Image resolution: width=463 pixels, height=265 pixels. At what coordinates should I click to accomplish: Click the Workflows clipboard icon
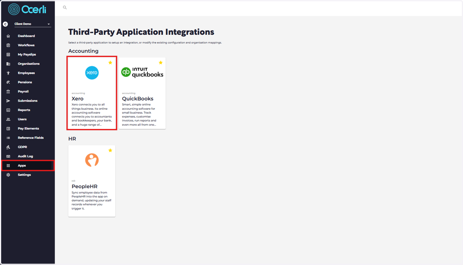[8, 45]
